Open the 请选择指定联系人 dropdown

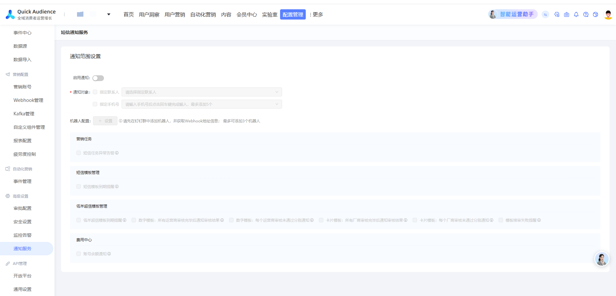pos(202,92)
